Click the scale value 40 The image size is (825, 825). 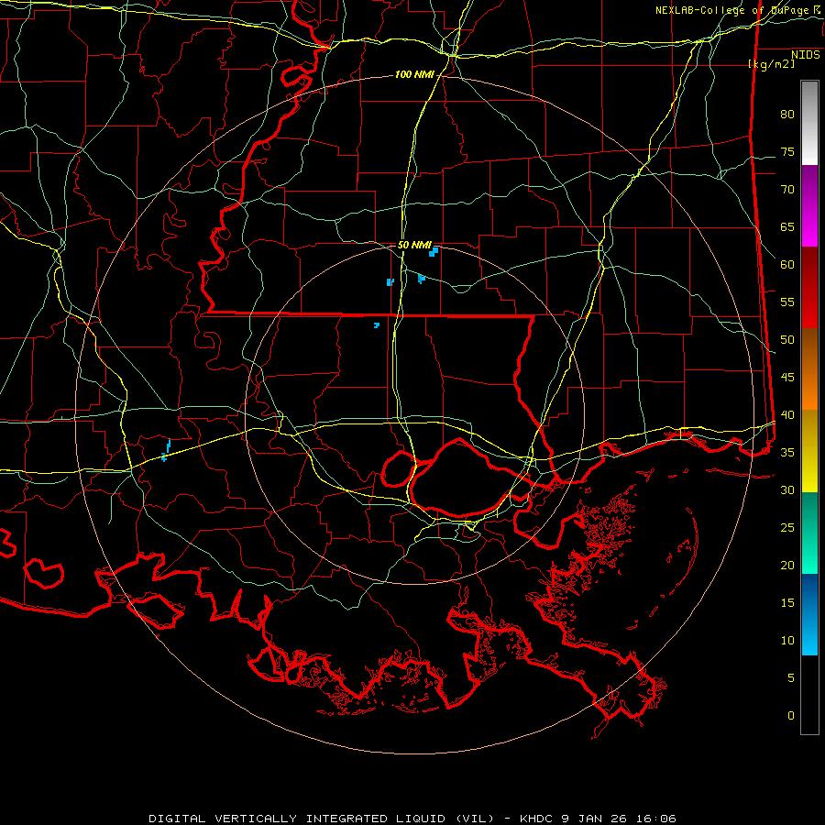point(787,414)
